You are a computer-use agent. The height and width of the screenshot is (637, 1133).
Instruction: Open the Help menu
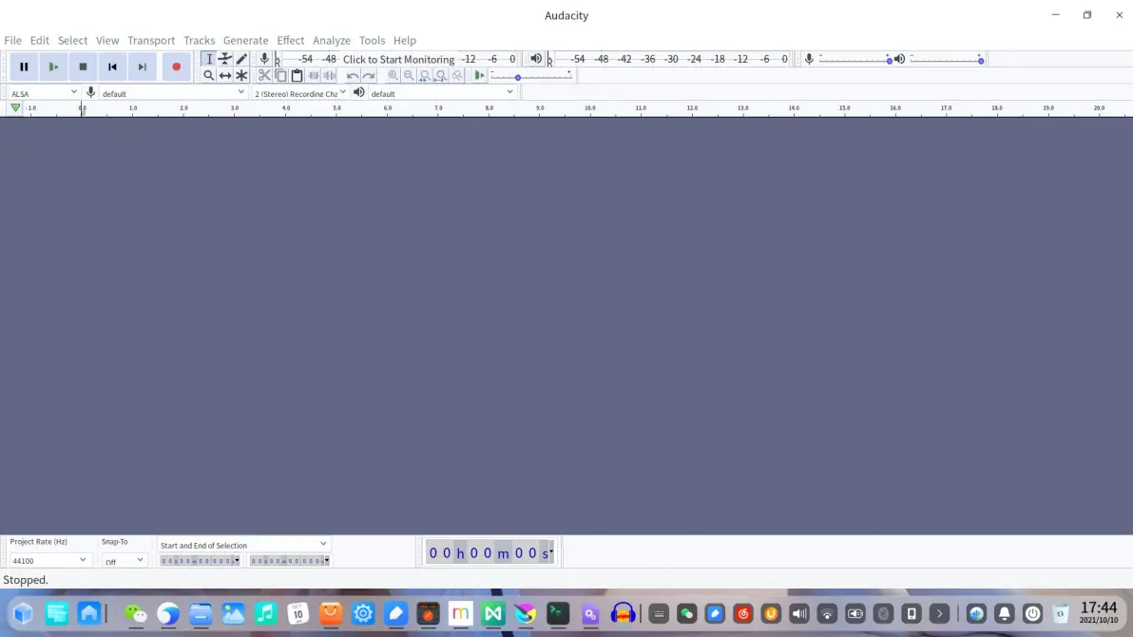pos(405,41)
